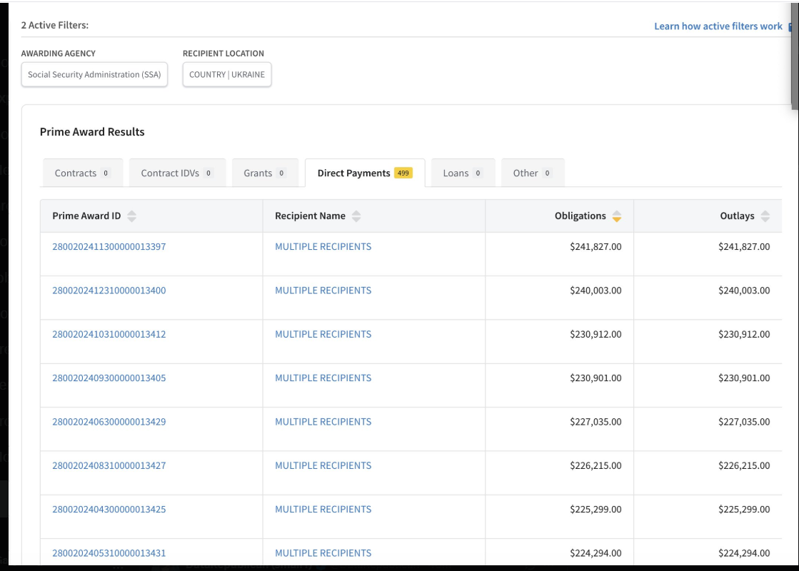Open award ID ending in 13412
Viewport: 799px width, 571px height.
coord(109,334)
